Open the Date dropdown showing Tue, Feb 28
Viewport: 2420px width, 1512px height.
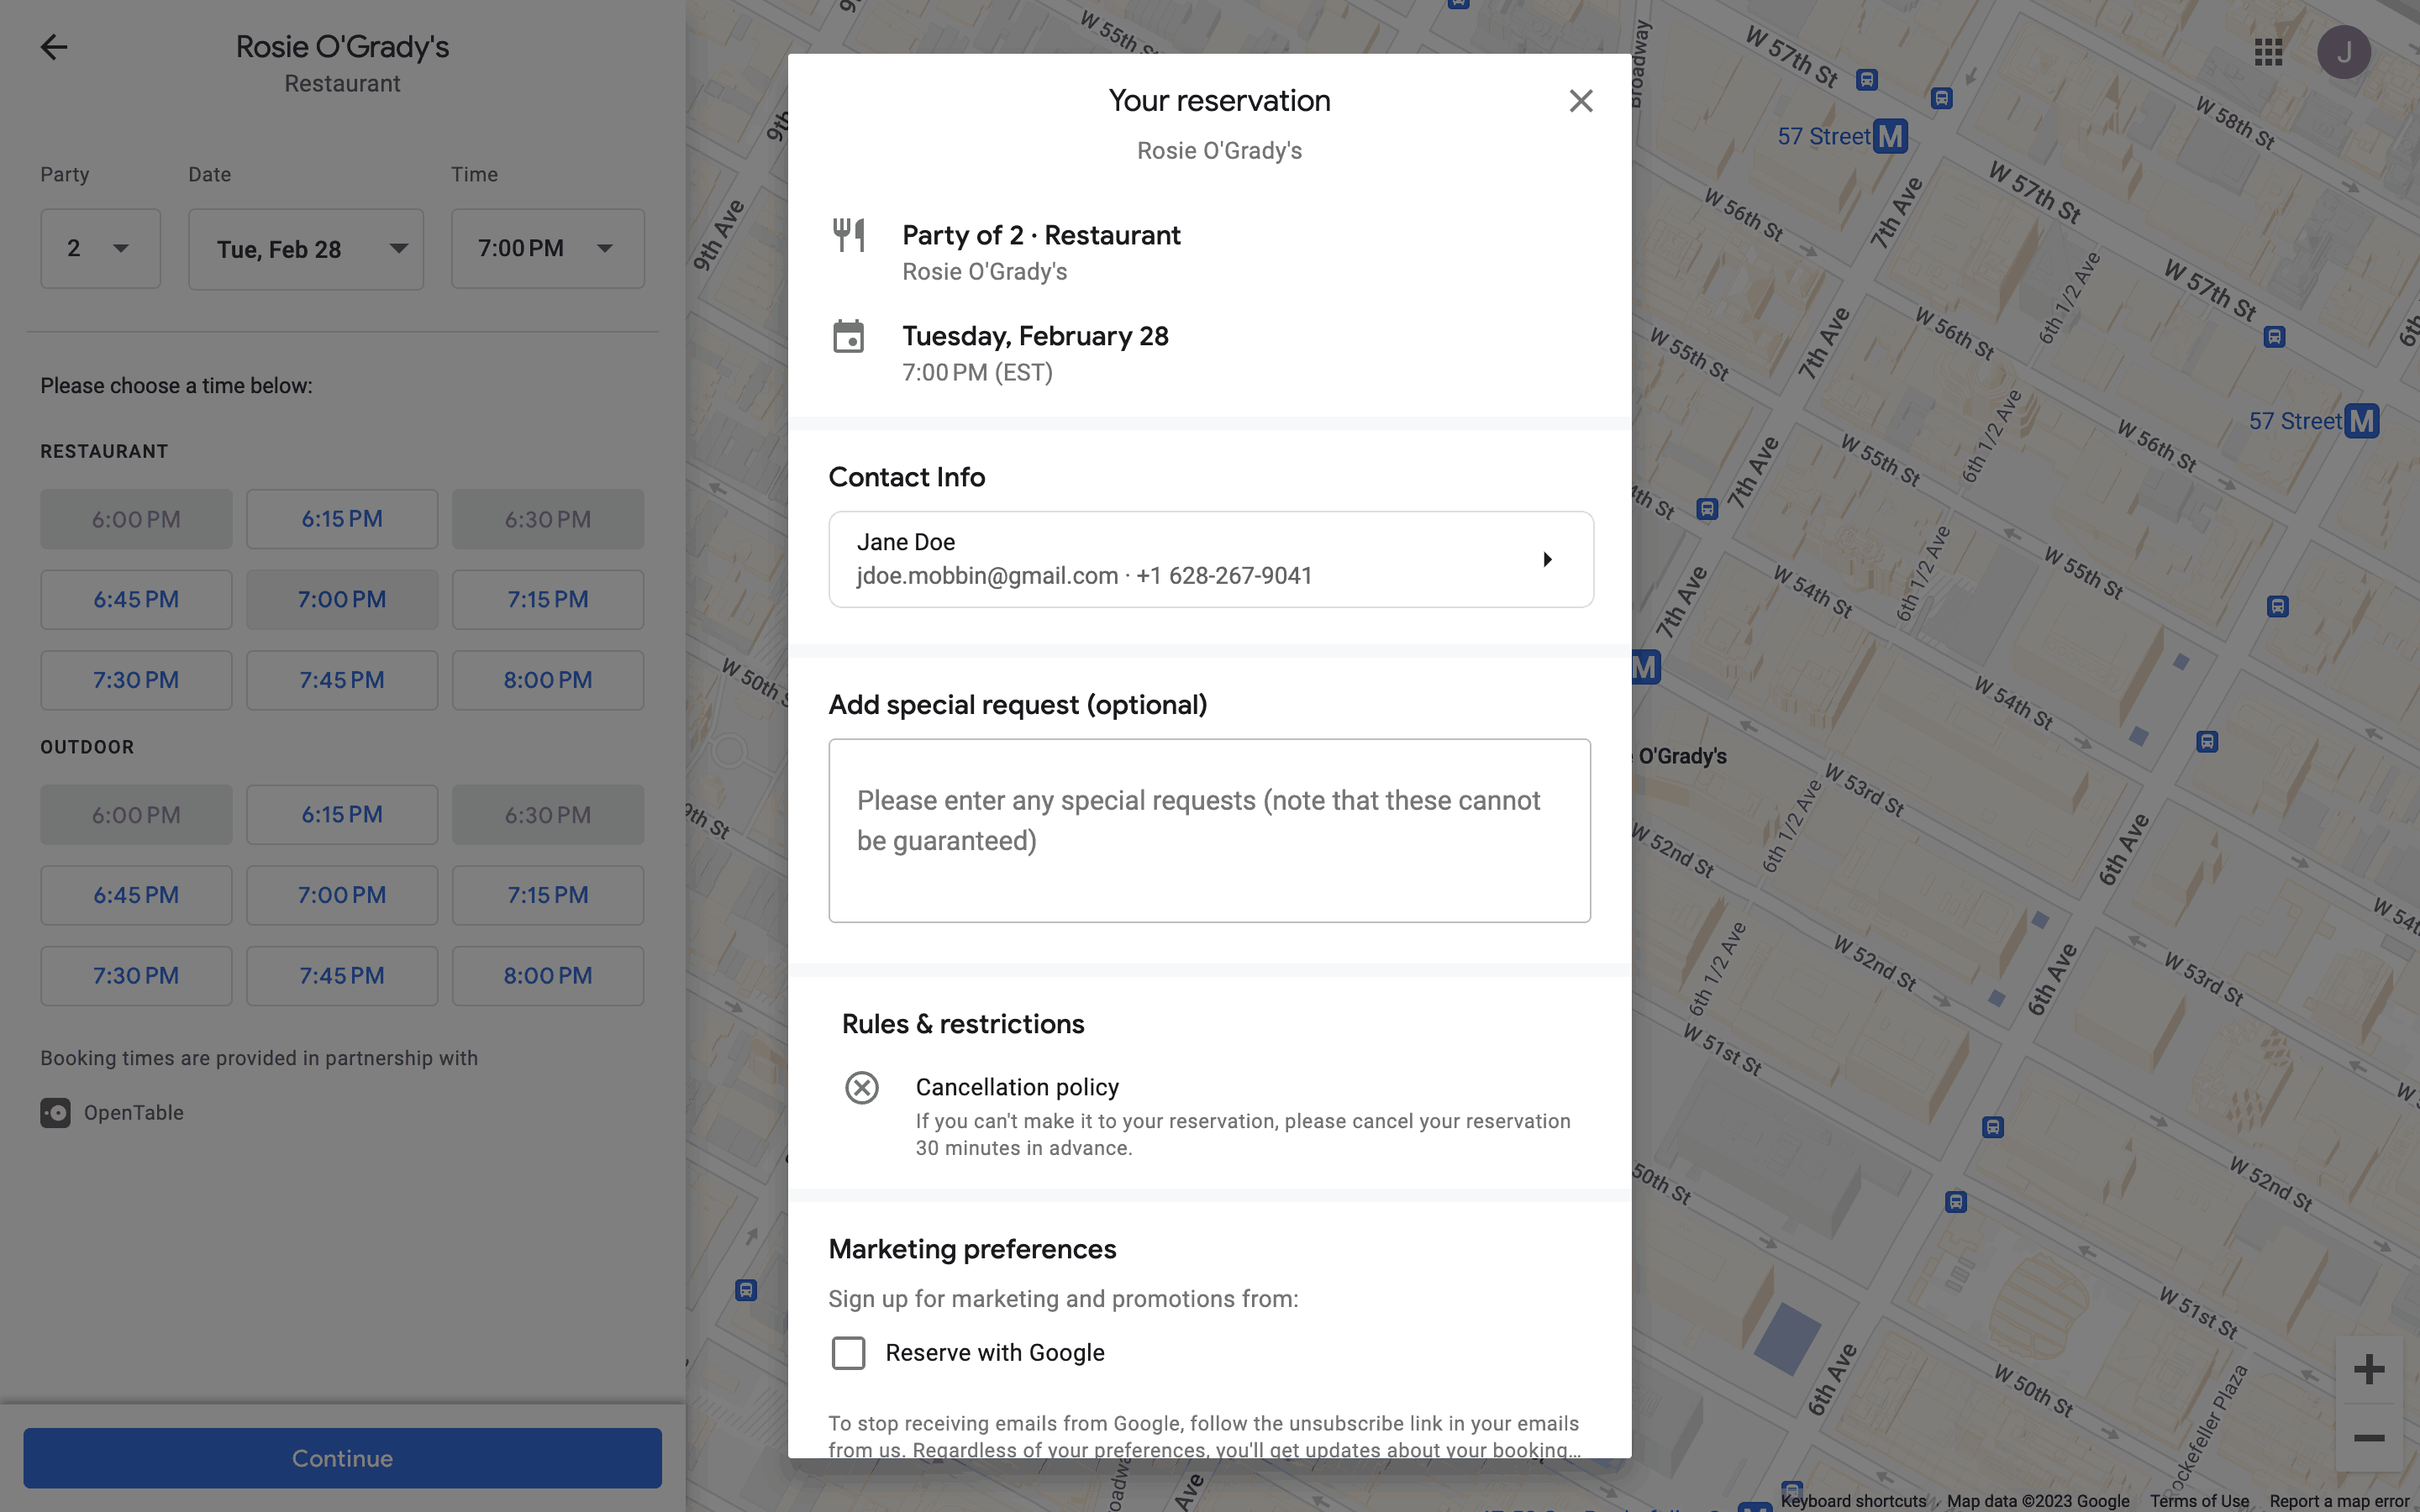coord(306,249)
